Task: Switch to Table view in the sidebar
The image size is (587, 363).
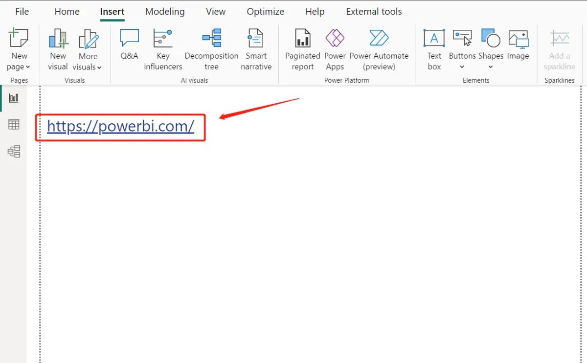Action: (x=14, y=124)
